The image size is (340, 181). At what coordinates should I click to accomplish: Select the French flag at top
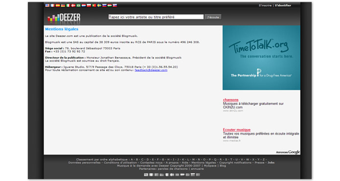(x=53, y=5)
